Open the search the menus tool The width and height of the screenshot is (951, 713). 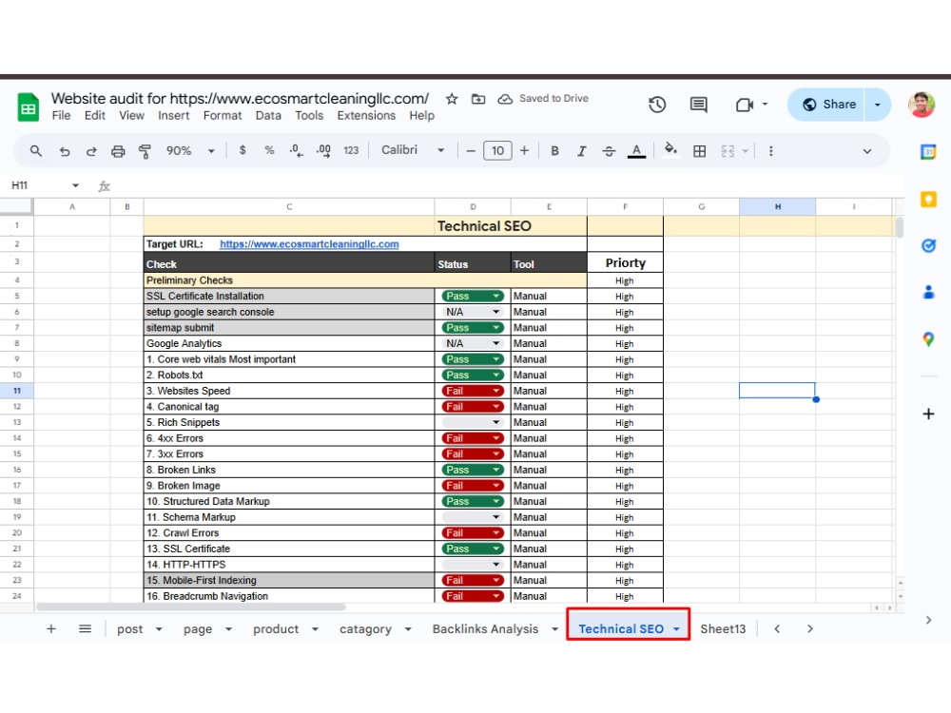[36, 151]
